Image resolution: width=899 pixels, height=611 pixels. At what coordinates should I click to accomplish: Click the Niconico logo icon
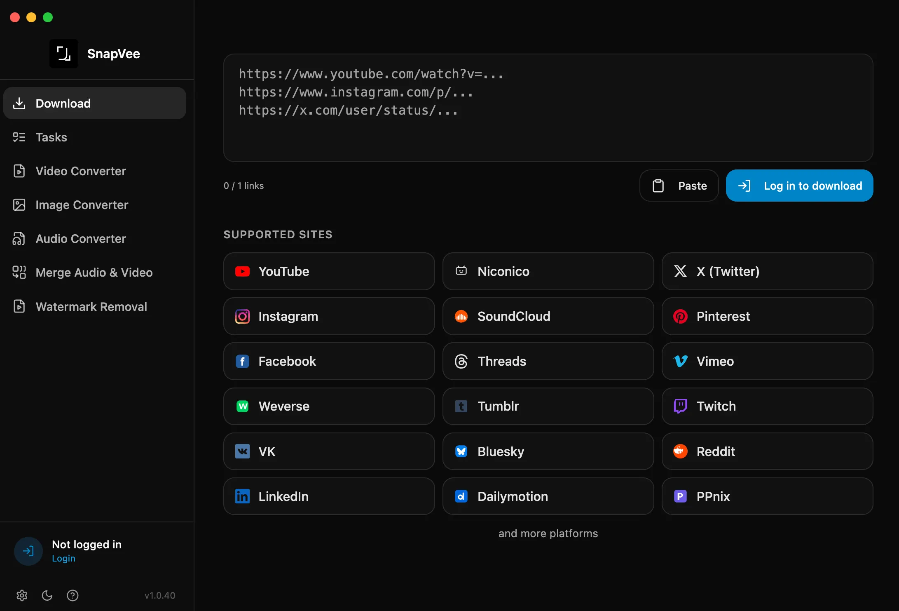click(x=461, y=271)
